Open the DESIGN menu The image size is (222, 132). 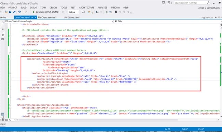pos(53,8)
